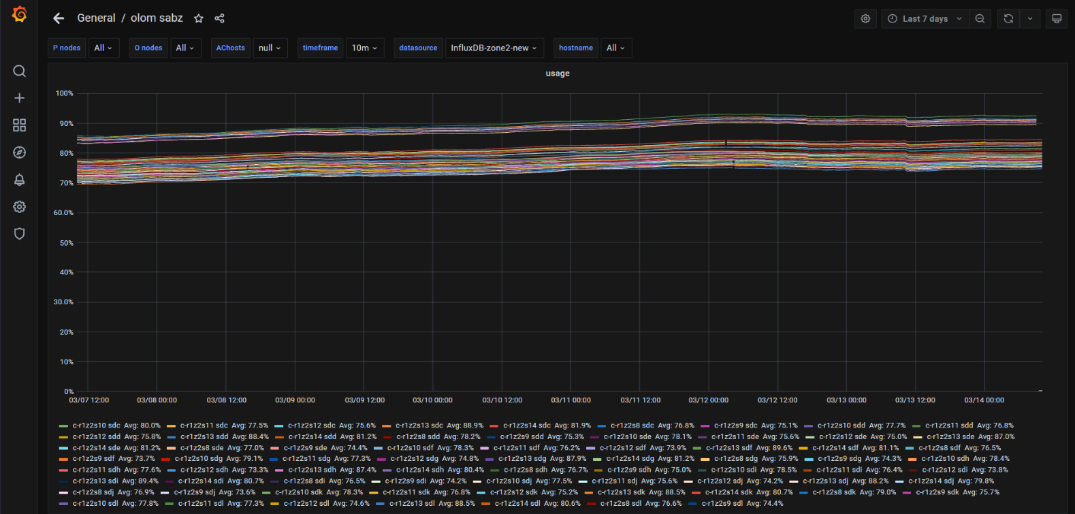Open the Dashboards grid icon in sidebar

point(19,125)
